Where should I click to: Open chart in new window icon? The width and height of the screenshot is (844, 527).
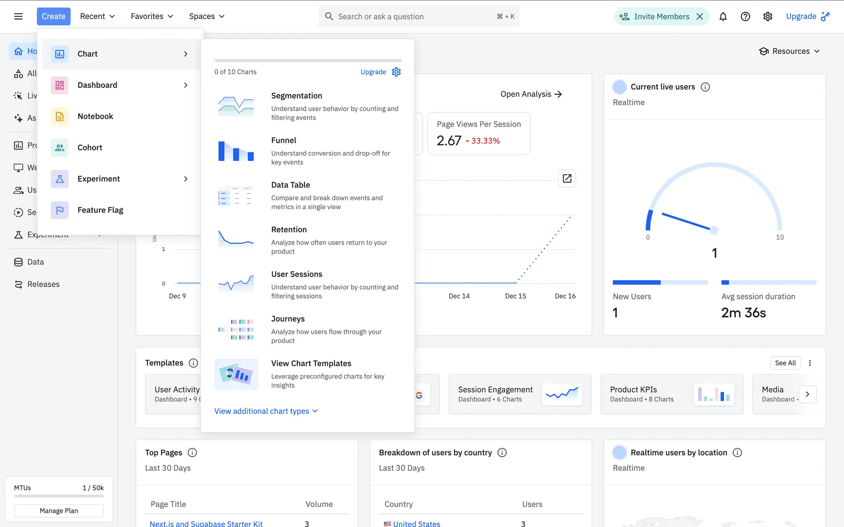[x=567, y=178]
